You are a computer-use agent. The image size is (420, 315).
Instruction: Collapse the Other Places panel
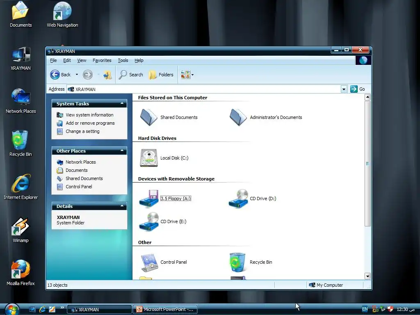tap(122, 151)
